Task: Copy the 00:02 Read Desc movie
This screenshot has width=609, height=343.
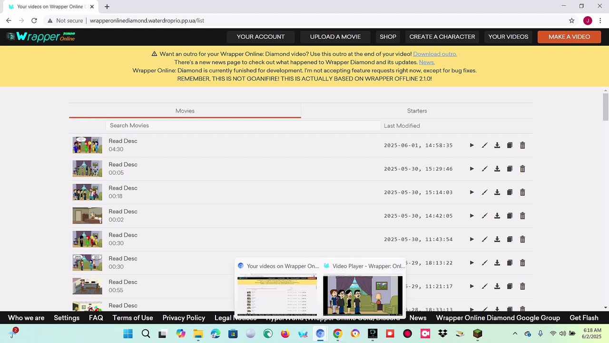Action: pos(510,216)
